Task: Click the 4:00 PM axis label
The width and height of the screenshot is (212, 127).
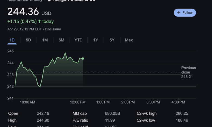Action: [x=178, y=102]
